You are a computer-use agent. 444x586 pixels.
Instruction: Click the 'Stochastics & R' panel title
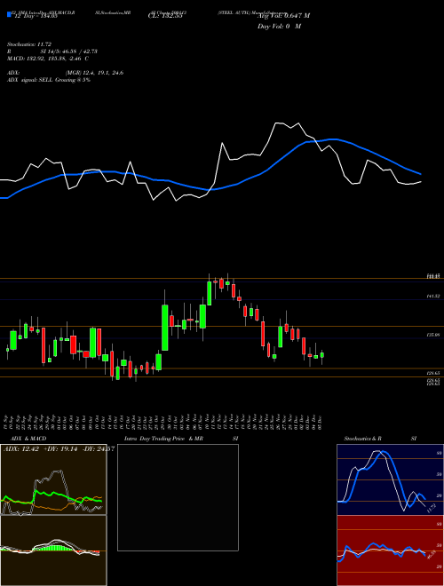tap(363, 439)
